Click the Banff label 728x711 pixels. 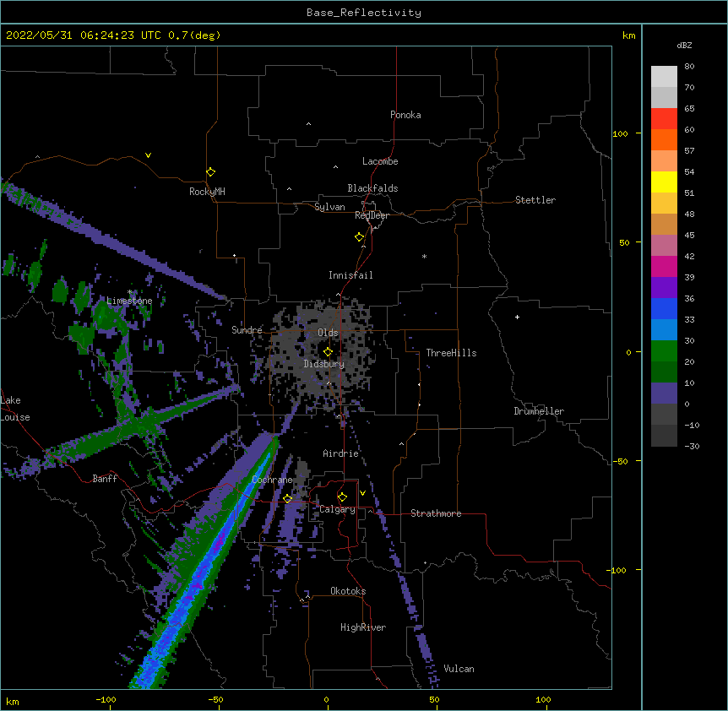click(105, 479)
